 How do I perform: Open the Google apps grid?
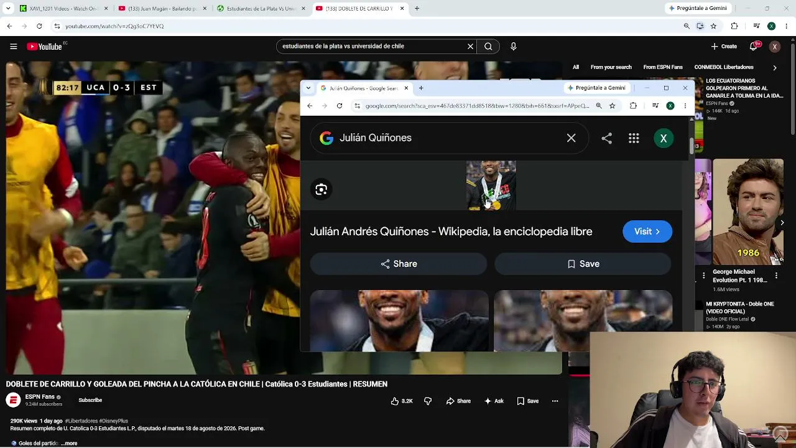(634, 139)
